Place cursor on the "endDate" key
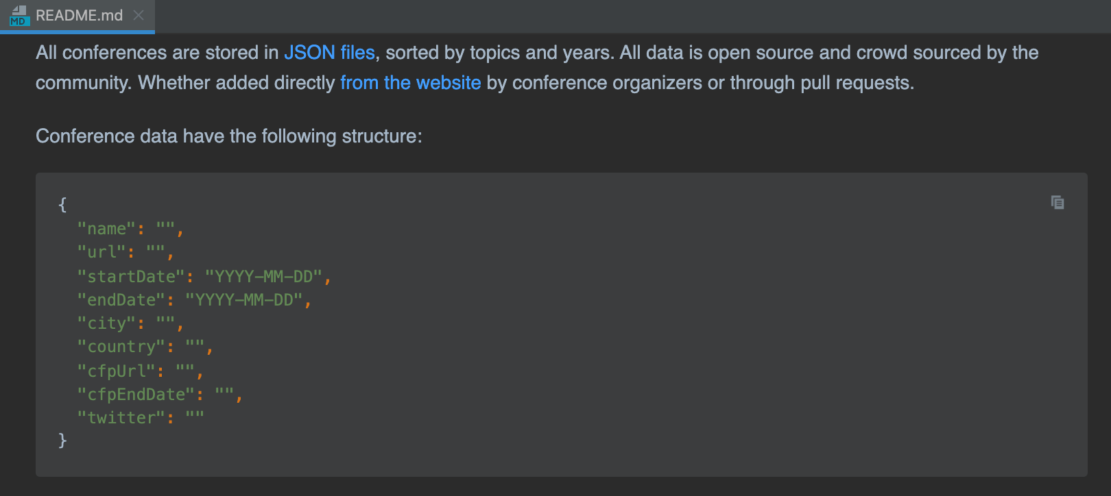The height and width of the screenshot is (496, 1111). (x=121, y=300)
